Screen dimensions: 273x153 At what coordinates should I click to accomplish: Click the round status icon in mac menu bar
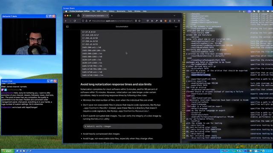click(x=258, y=11)
